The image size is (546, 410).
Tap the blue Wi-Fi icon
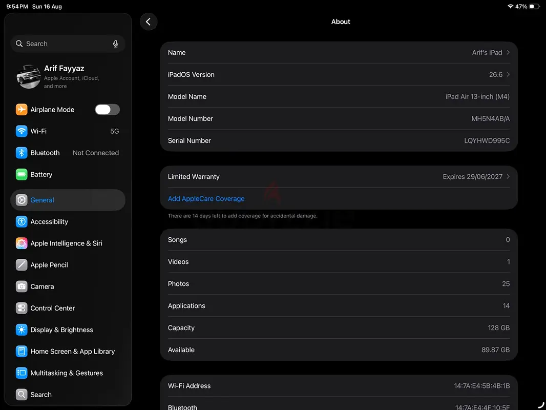22,131
